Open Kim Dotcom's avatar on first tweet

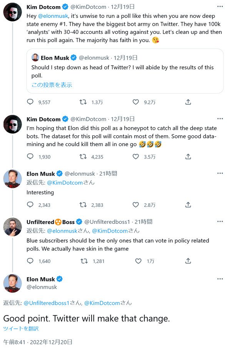click(13, 12)
